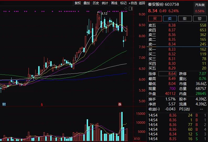Click the 15000 volume axis label
This screenshot has width=208, height=142.
(141, 114)
